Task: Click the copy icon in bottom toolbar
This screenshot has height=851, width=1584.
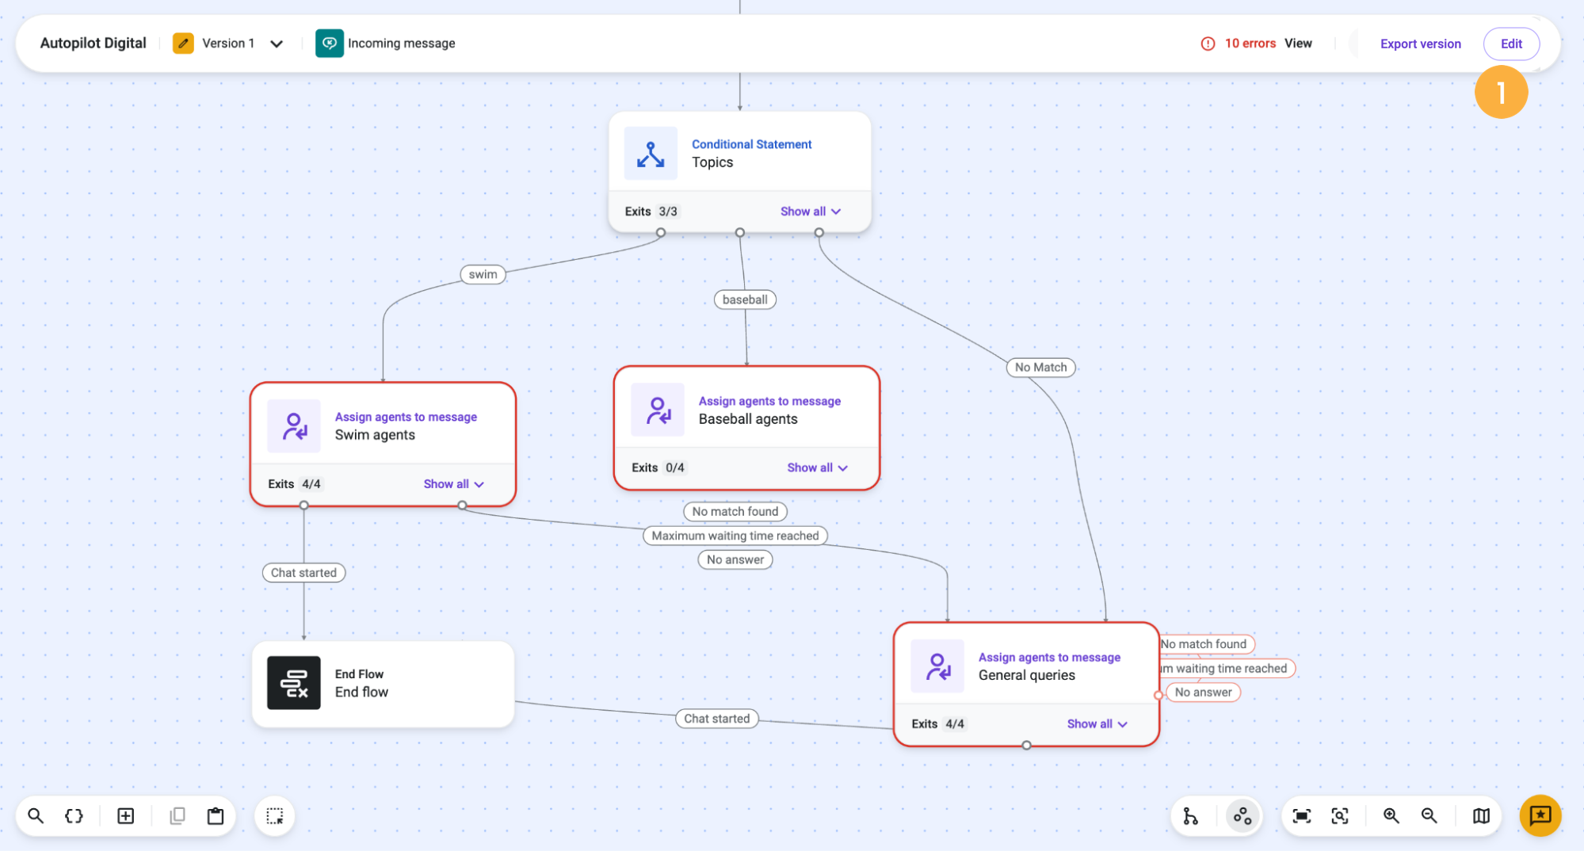Action: tap(177, 815)
